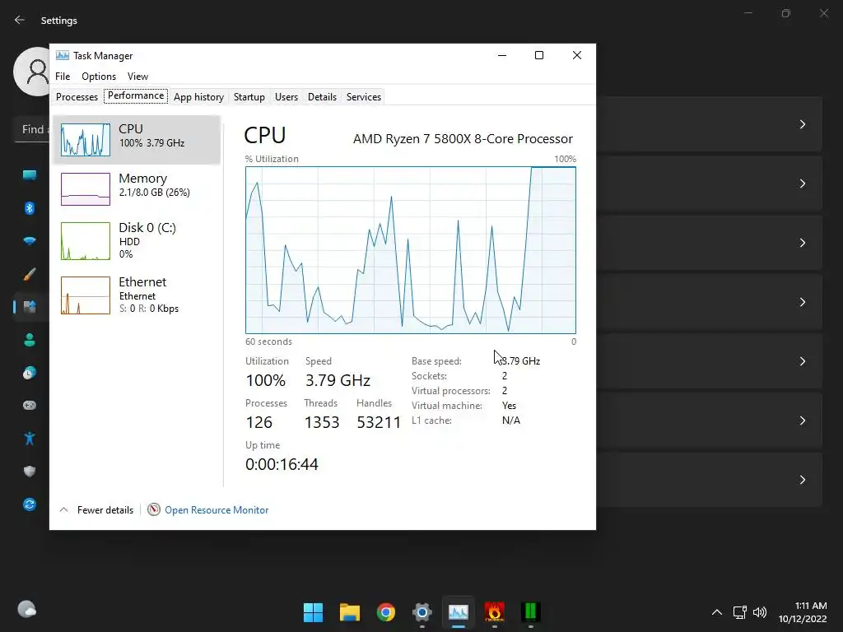The image size is (843, 632).
Task: Click the Find a setting search box
Action: (x=32, y=129)
